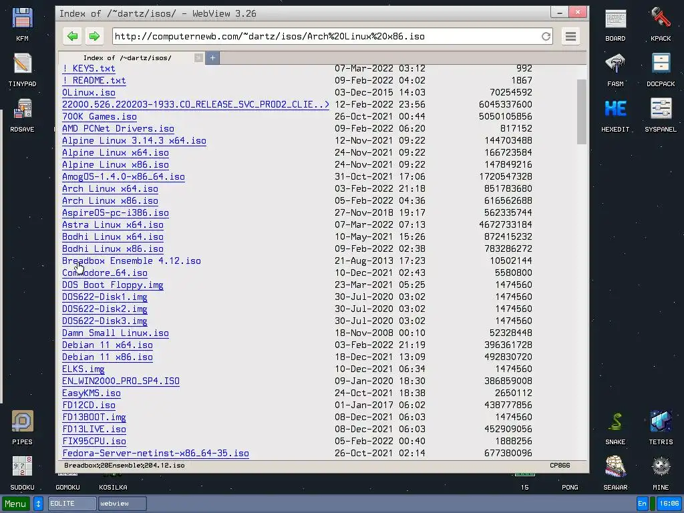Go back with the left arrow button
The height and width of the screenshot is (513, 684).
pyautogui.click(x=72, y=36)
